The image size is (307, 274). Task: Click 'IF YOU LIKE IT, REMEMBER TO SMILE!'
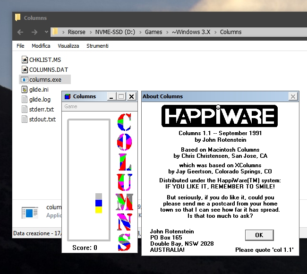[x=220, y=187]
